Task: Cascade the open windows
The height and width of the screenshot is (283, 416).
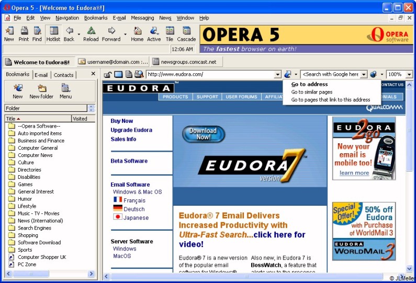Action: (186, 34)
